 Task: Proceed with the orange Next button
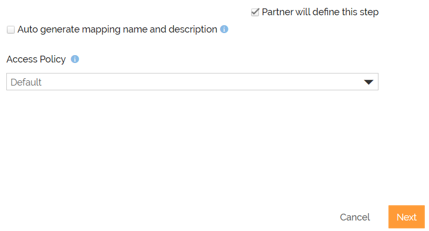pos(406,217)
